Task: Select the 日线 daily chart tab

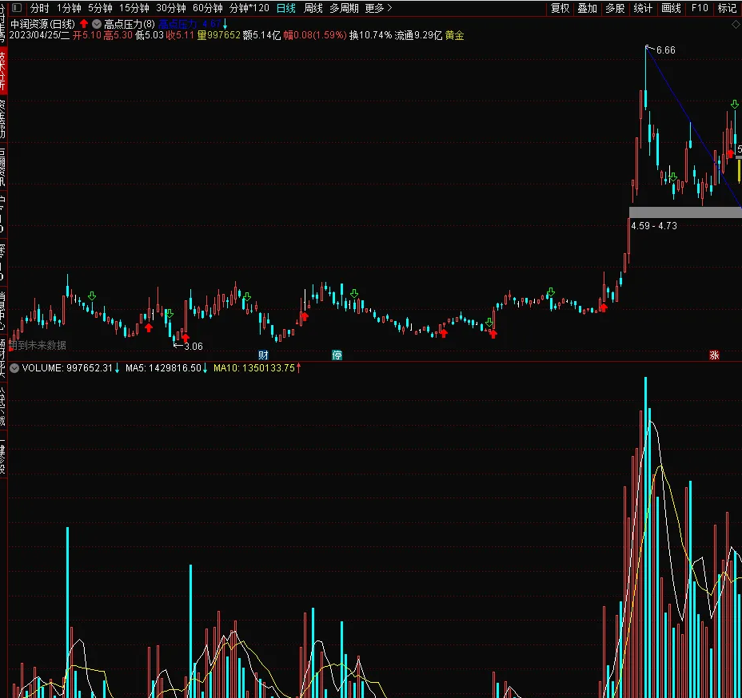Action: pyautogui.click(x=285, y=8)
